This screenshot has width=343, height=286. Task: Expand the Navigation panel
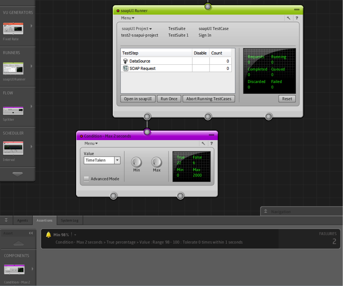[266, 211]
